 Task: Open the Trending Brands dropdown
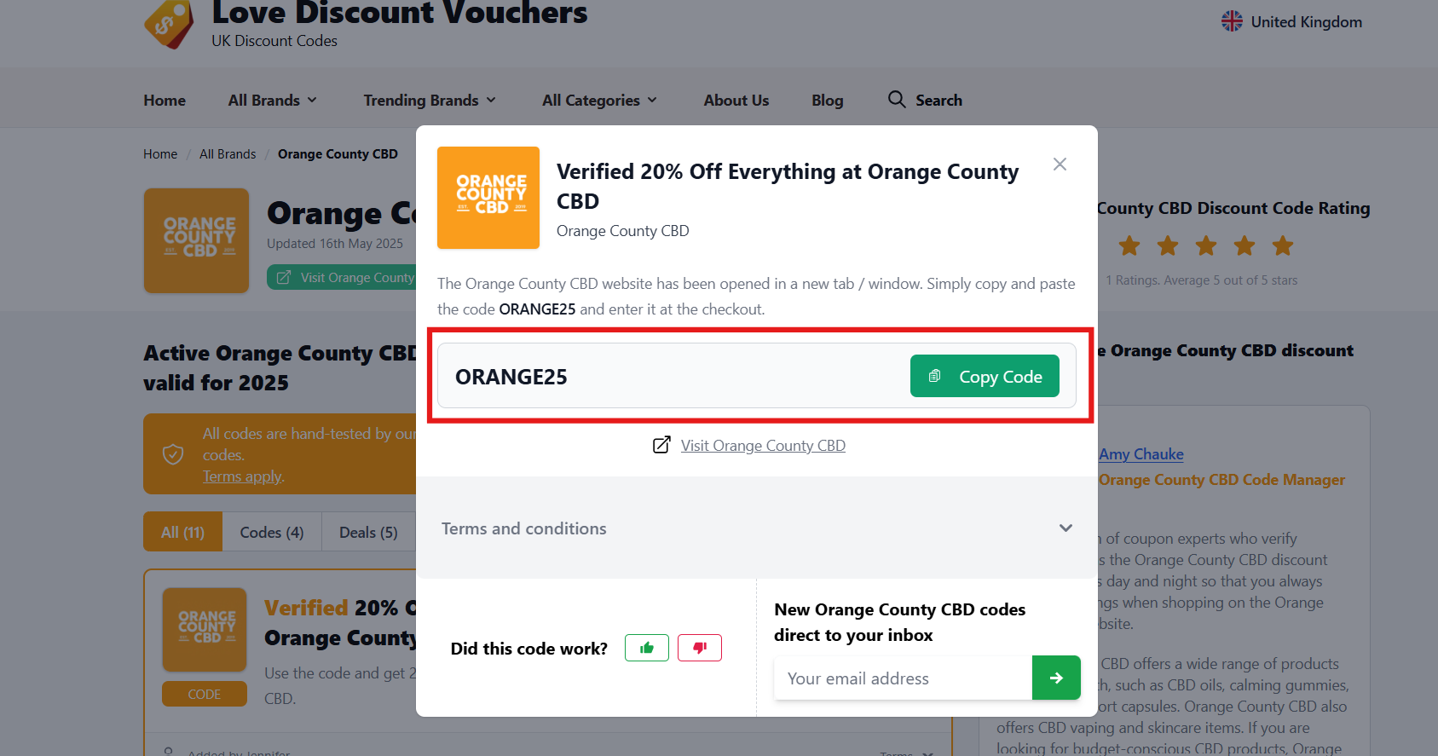[430, 101]
